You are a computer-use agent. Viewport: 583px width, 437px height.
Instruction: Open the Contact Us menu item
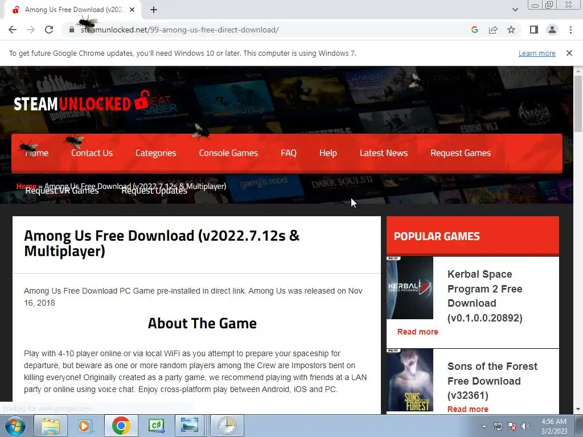click(x=92, y=152)
